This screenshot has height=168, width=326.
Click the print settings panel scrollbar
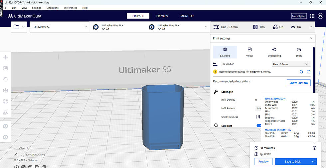click(313, 70)
